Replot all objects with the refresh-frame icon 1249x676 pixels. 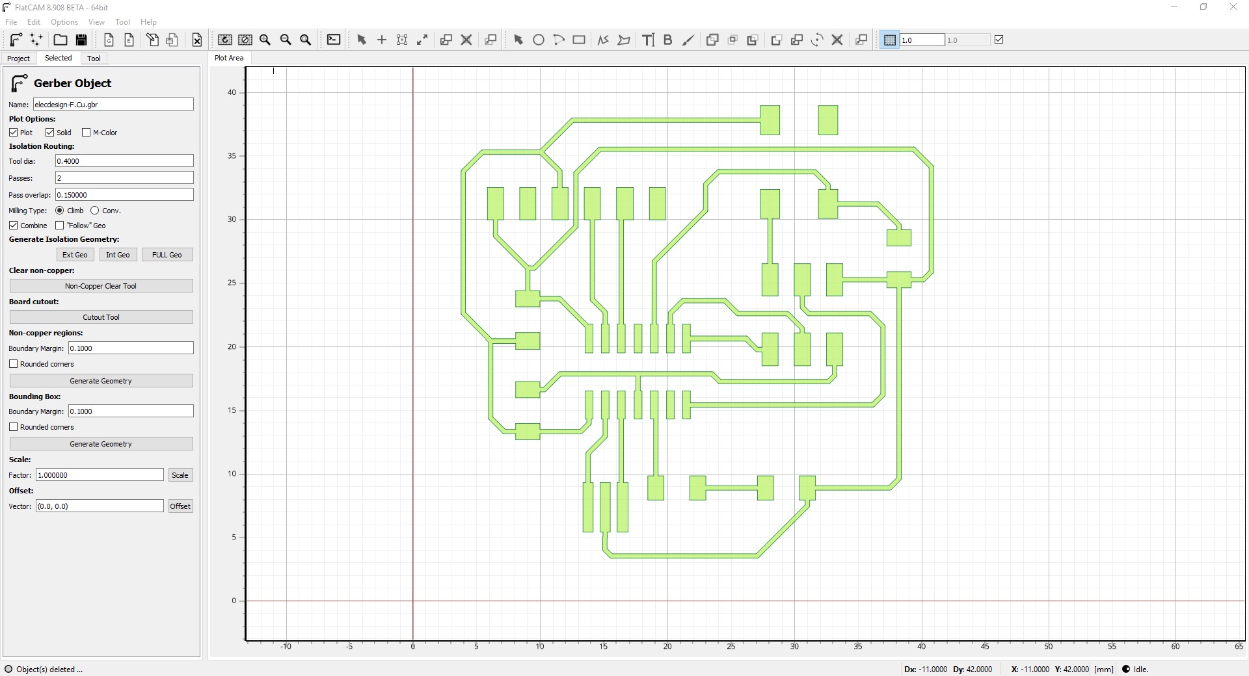point(224,40)
